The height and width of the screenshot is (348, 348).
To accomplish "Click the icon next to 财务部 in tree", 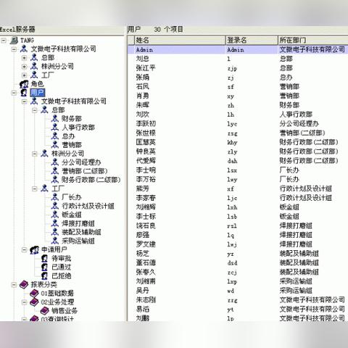I will click(x=55, y=118).
